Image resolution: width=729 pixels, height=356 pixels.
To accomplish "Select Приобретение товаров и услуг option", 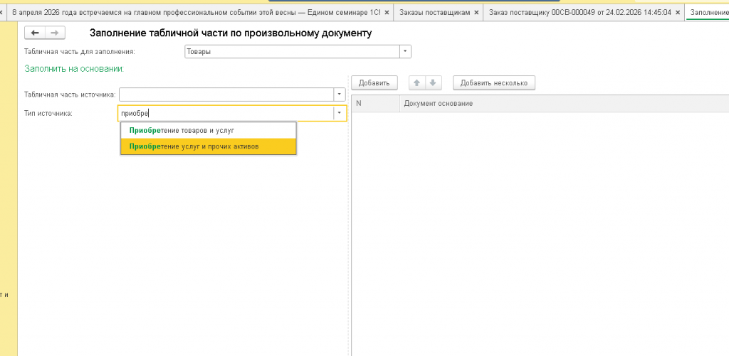I will [x=182, y=130].
